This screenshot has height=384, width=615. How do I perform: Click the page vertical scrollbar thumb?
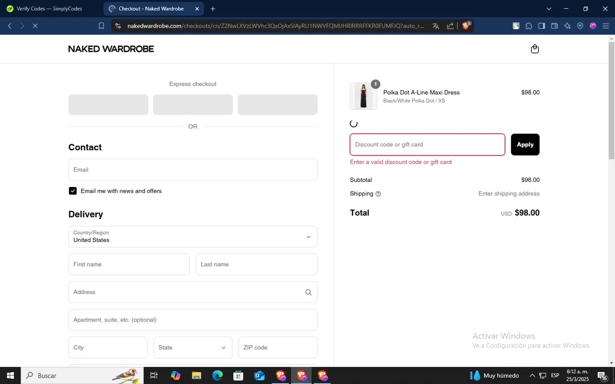(x=611, y=100)
